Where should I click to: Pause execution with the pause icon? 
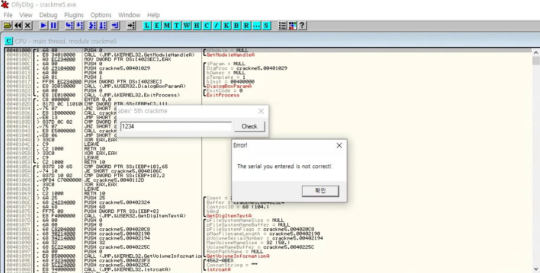pyautogui.click(x=54, y=25)
